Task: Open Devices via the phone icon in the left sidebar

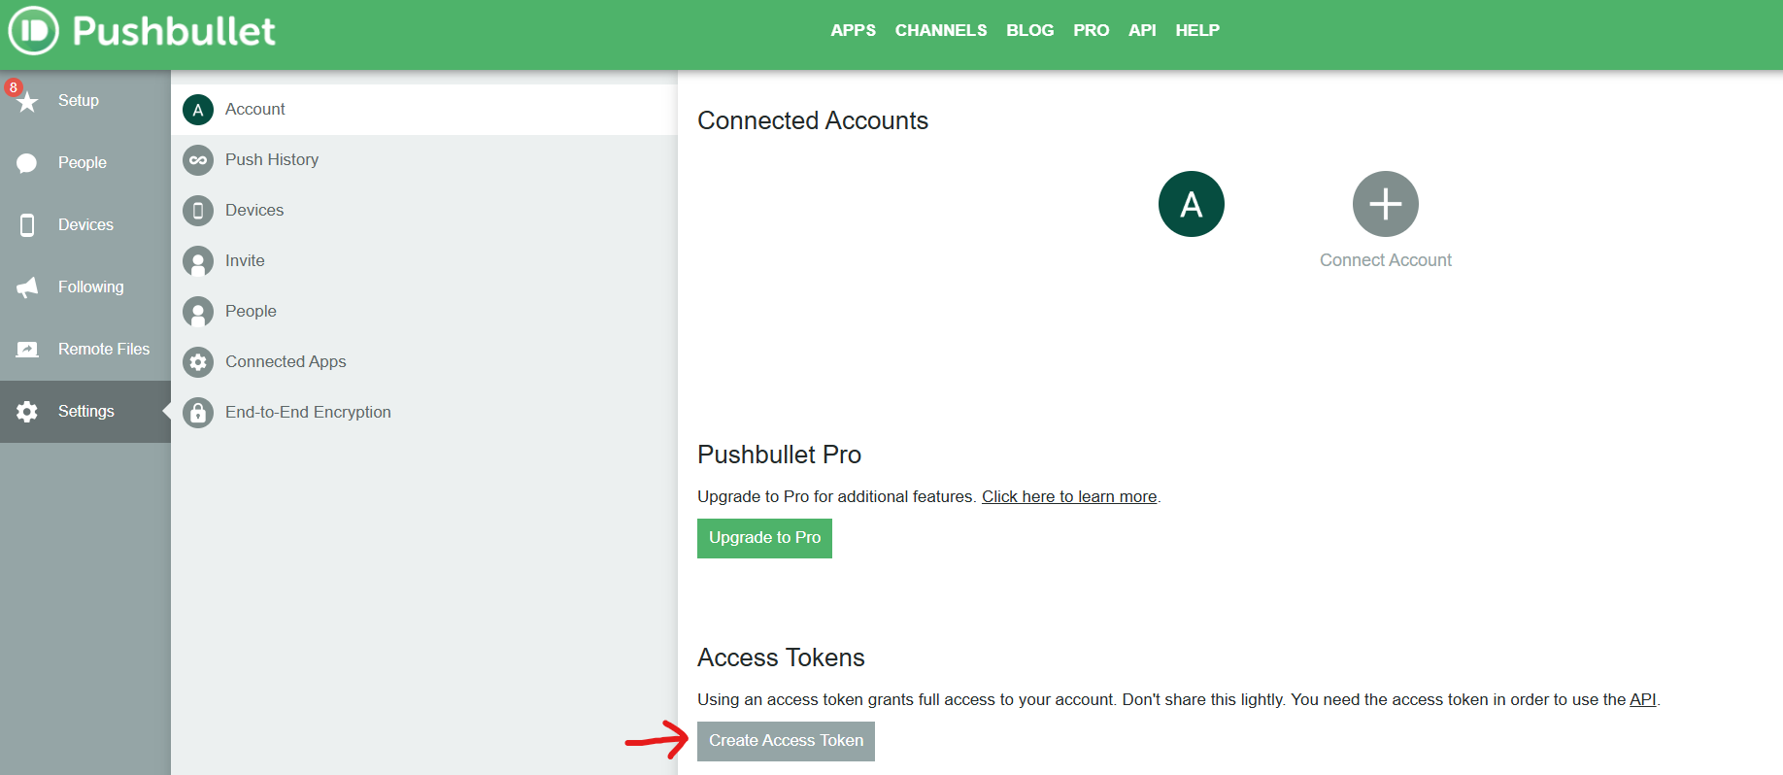Action: 27,225
